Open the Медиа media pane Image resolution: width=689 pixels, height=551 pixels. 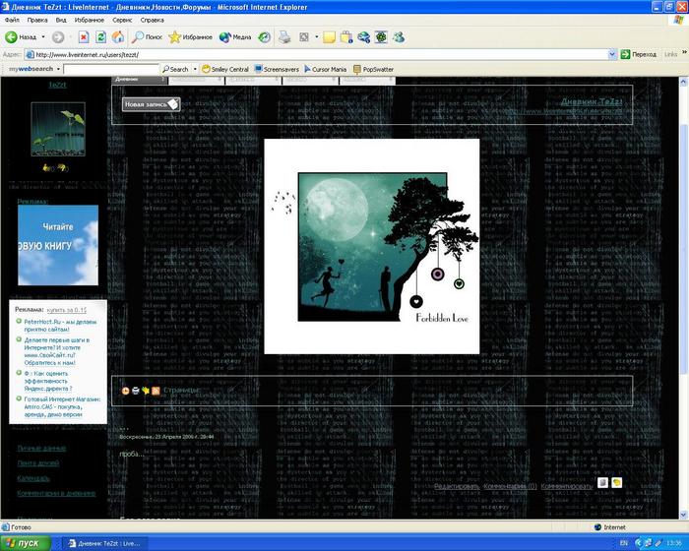pos(235,37)
